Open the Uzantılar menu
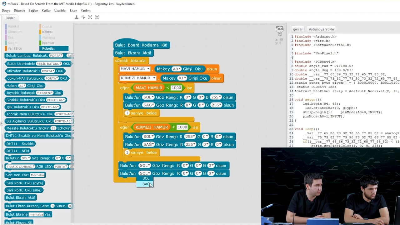This screenshot has width=400, height=225. click(x=60, y=10)
